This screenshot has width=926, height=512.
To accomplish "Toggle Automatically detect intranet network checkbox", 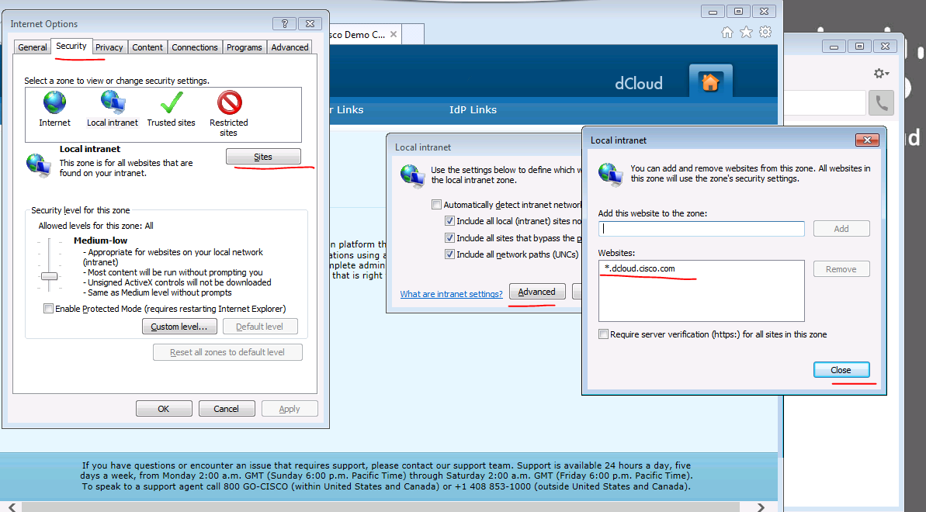I will (436, 204).
